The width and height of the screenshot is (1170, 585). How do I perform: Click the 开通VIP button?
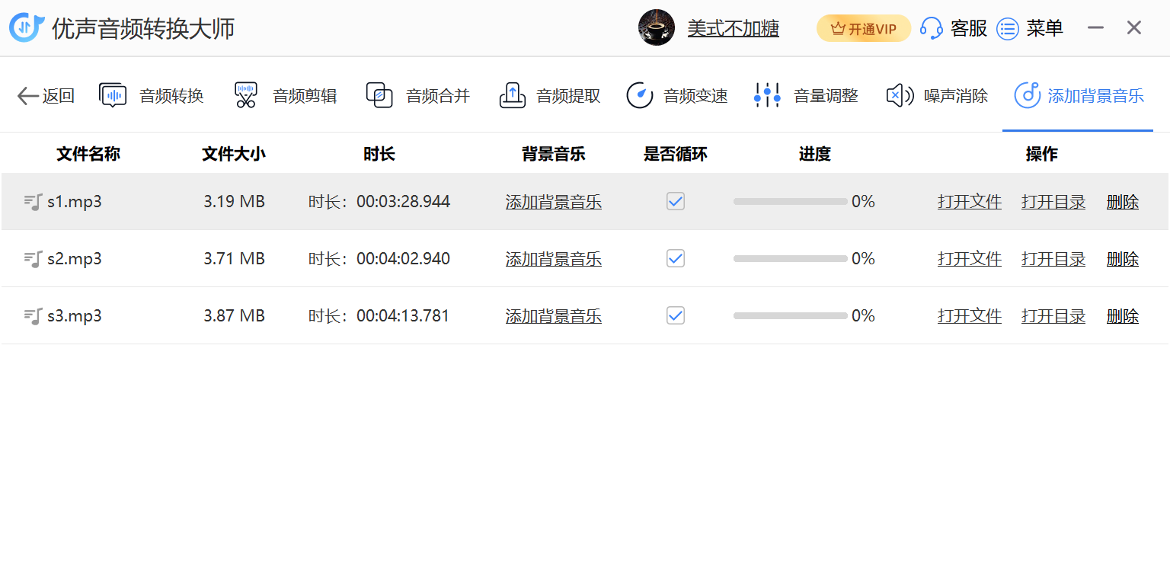tap(864, 29)
